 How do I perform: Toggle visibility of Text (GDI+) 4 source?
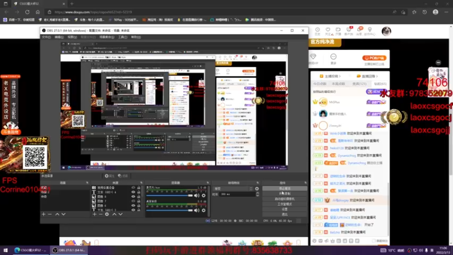(x=133, y=192)
